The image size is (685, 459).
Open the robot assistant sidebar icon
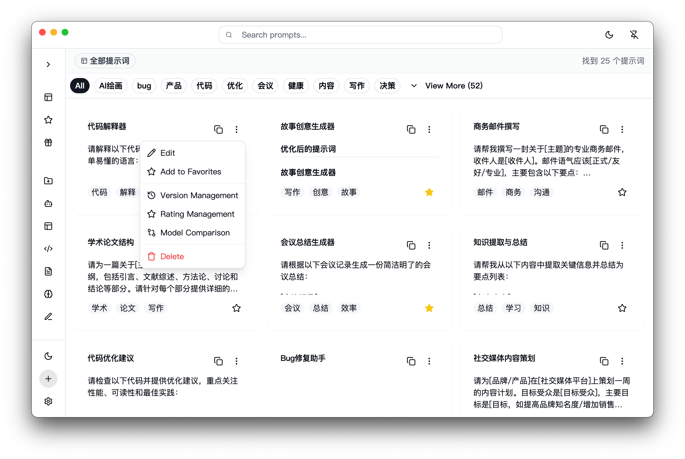(48, 203)
